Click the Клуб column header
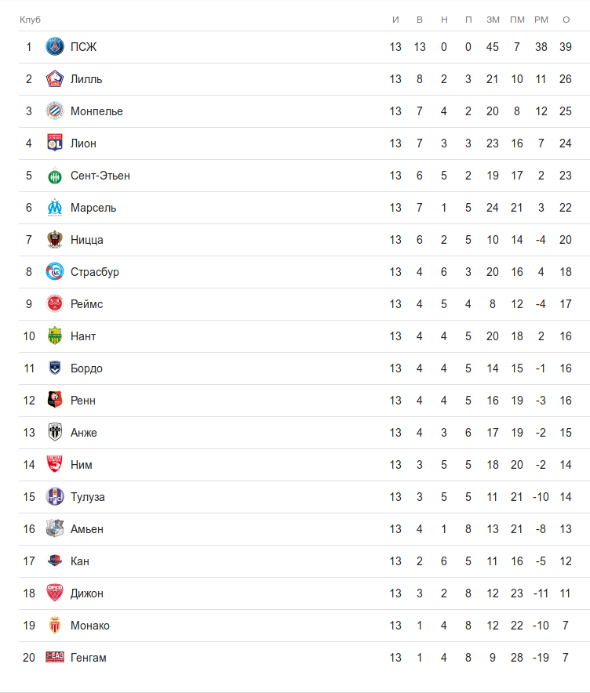 [x=30, y=20]
